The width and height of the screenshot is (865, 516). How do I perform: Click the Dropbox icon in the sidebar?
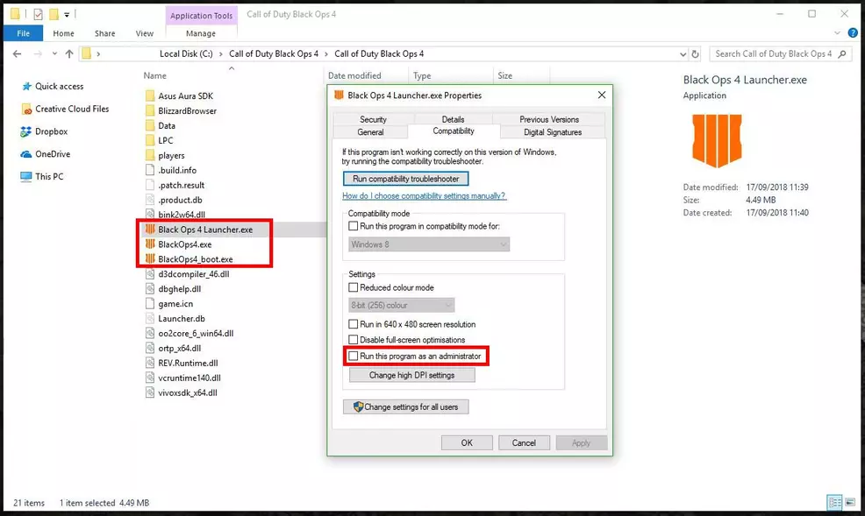25,131
